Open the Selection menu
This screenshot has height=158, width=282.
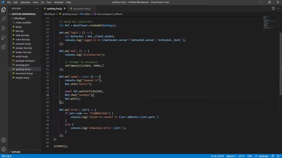click(25, 2)
